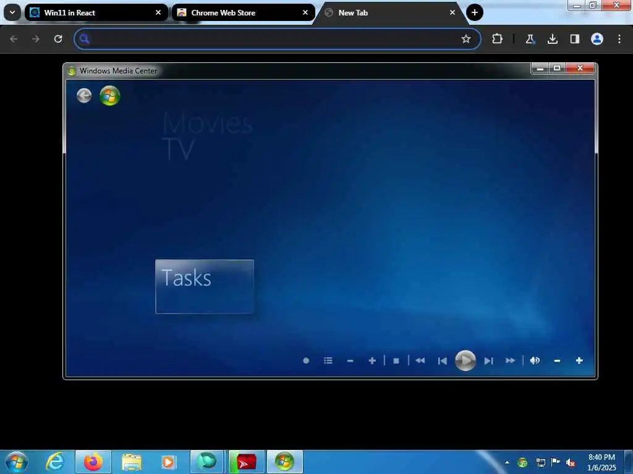The width and height of the screenshot is (633, 474).
Task: Open the tab search dropdown
Action: (12, 12)
